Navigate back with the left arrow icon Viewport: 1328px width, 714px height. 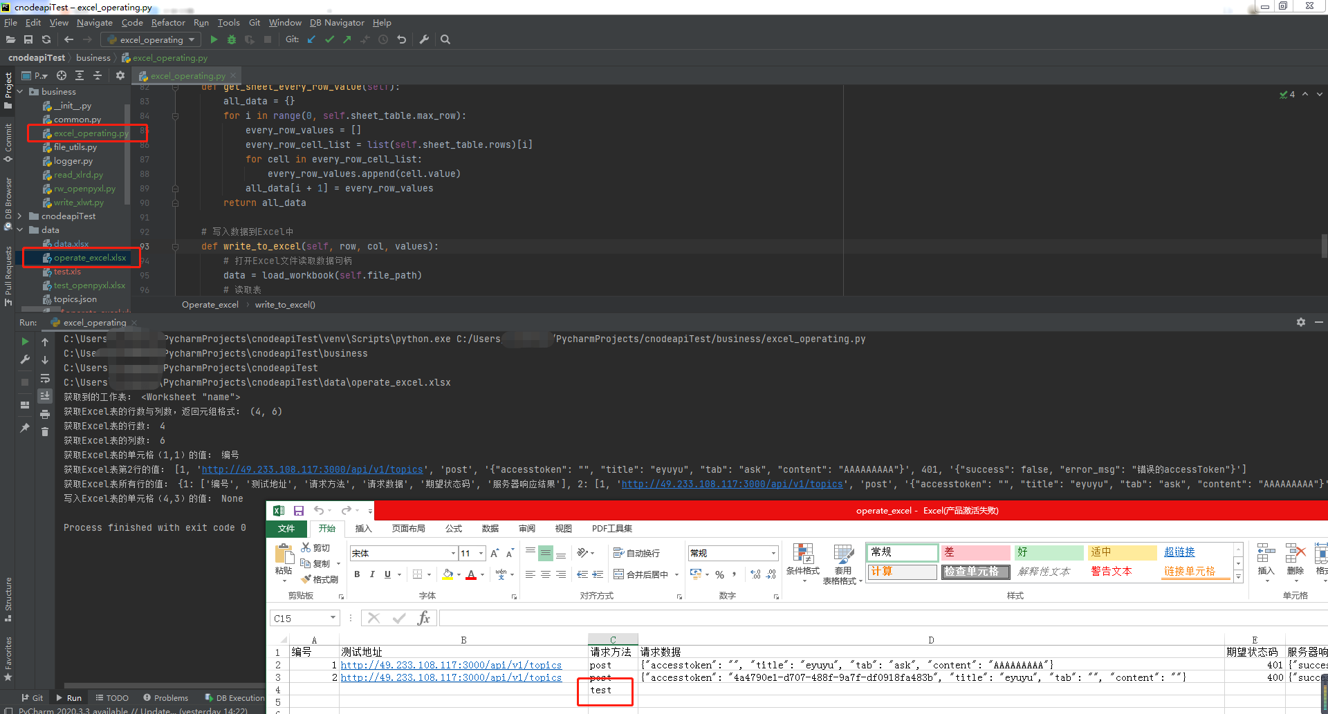[x=68, y=39]
